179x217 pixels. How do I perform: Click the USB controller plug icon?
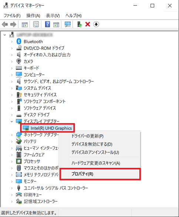18,188
